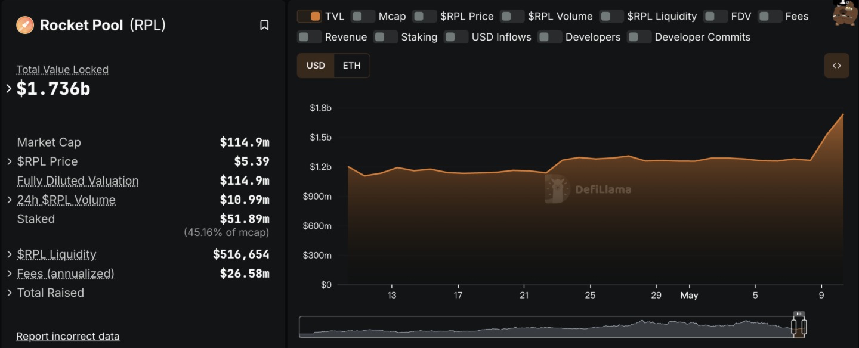Open the embed chart code icon
The height and width of the screenshot is (348, 859).
pyautogui.click(x=836, y=66)
